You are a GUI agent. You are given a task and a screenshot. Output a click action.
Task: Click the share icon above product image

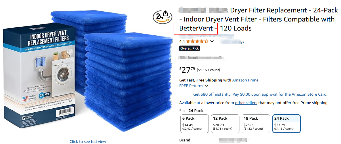(166, 14)
